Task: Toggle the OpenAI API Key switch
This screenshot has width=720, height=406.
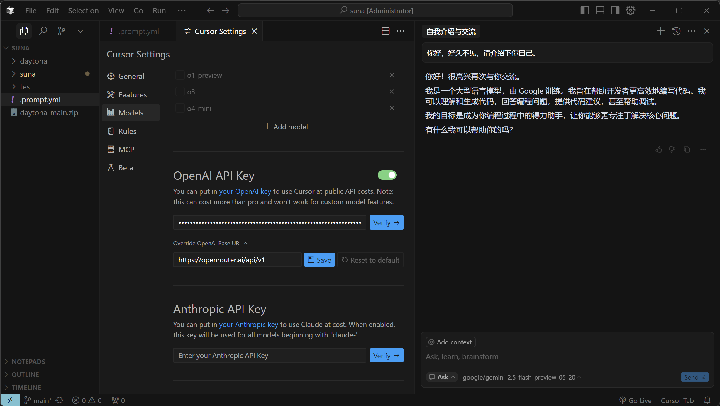Action: click(x=387, y=175)
